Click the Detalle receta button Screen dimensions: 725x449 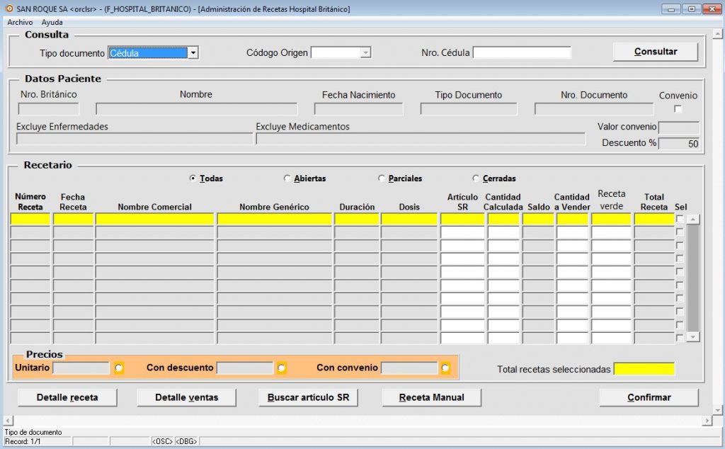67,397
